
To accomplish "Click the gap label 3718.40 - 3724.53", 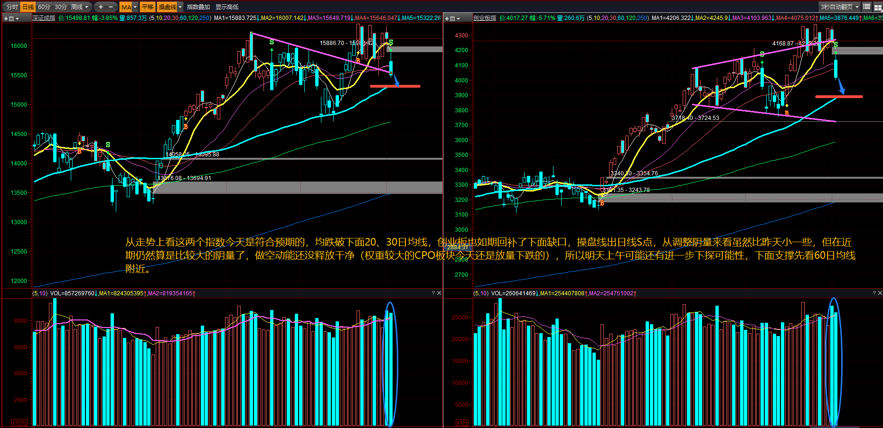I will pos(695,118).
